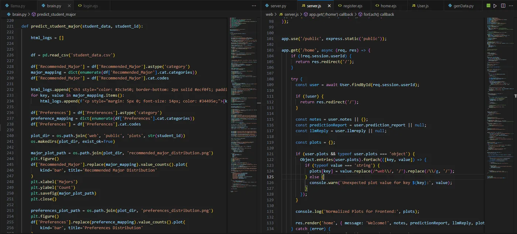Click the JS icon on User.js tab
This screenshot has height=234, width=517.
(413, 6)
